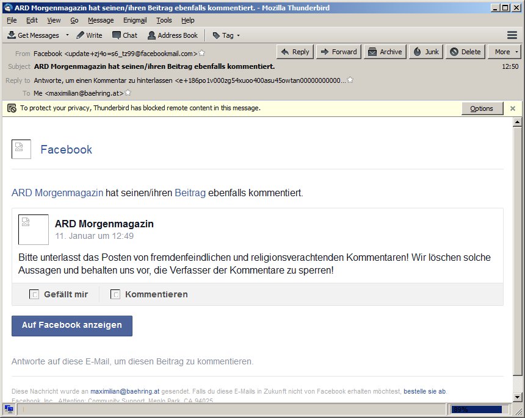Open the Tag dropdown

tap(226, 35)
